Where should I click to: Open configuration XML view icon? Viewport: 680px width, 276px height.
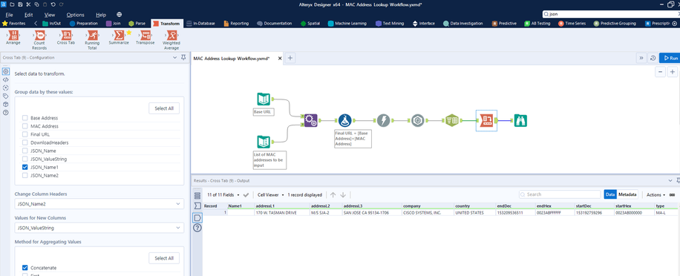pyautogui.click(x=6, y=79)
